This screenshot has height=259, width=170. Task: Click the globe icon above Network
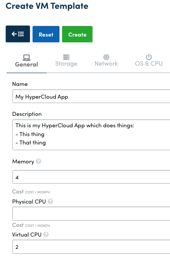coord(106,57)
